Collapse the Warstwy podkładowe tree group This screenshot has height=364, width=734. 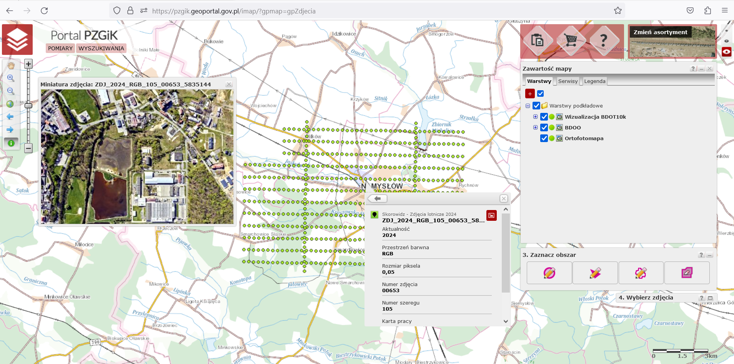coord(528,106)
